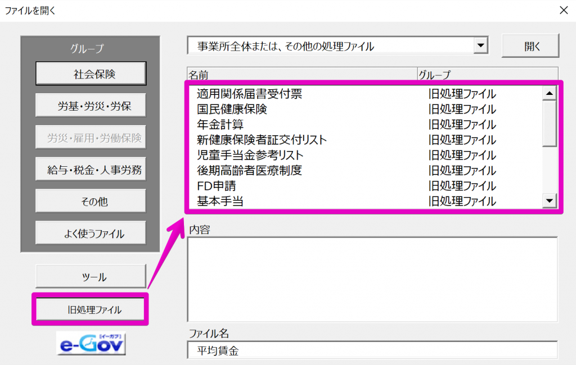The height and width of the screenshot is (365, 576).
Task: Close the ファイルを開く dialog window
Action: tap(563, 10)
